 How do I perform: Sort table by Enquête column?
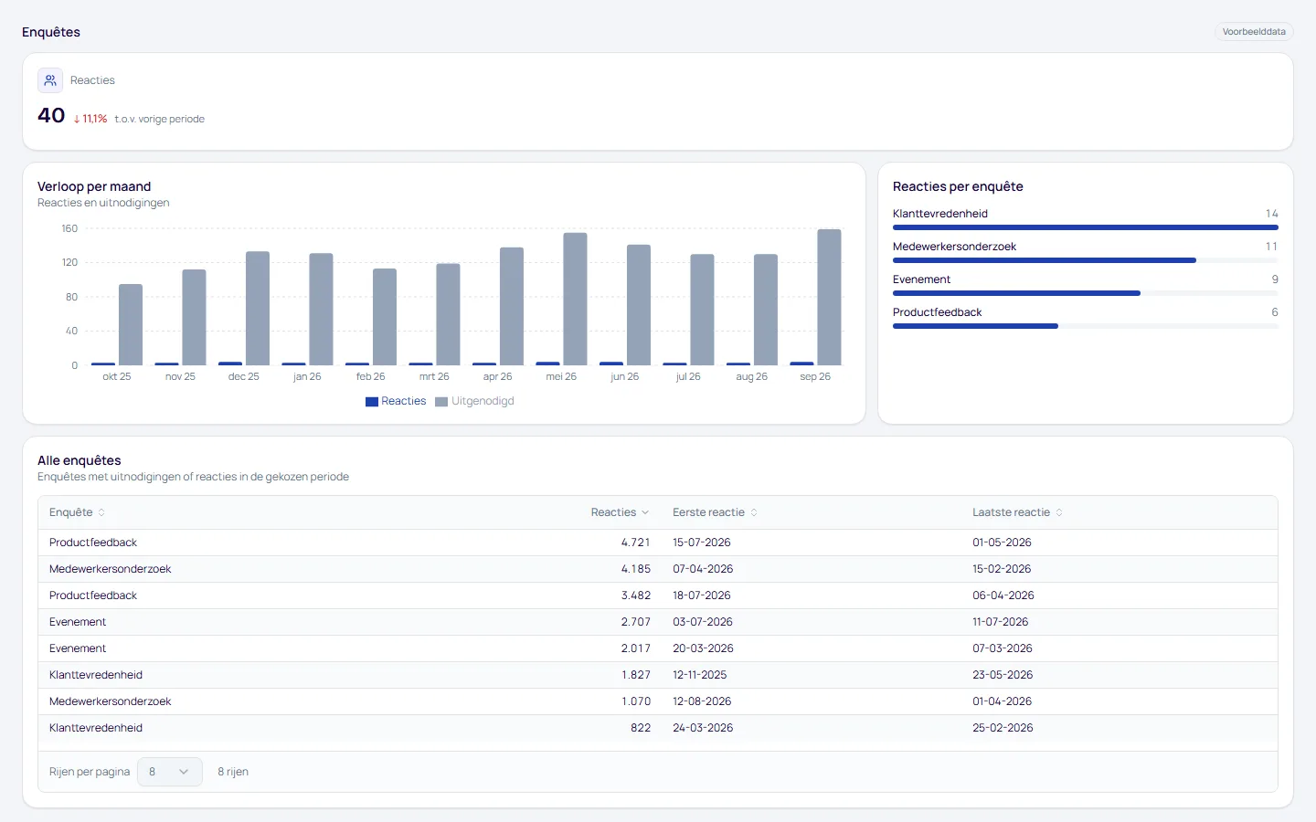click(x=77, y=512)
